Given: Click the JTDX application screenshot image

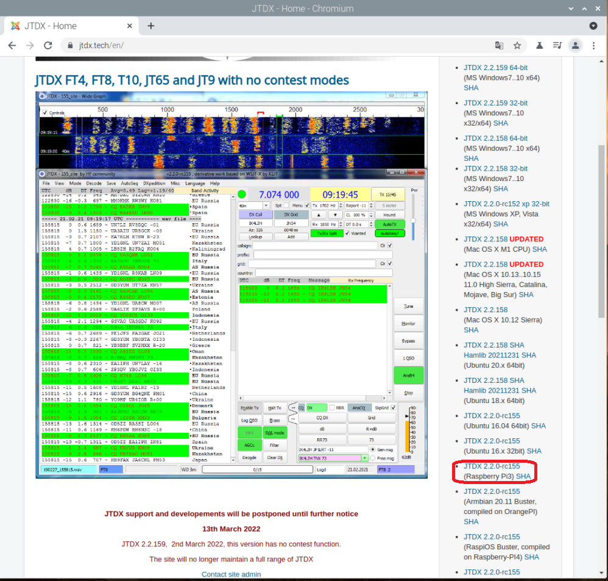Looking at the screenshot, I should coord(232,285).
